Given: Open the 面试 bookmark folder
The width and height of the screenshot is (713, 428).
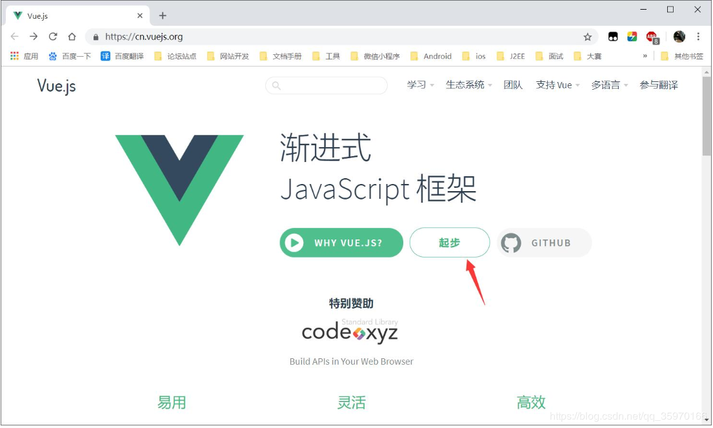Looking at the screenshot, I should click(x=549, y=56).
